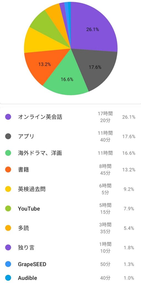Click the lime dot beside YouTube
Viewport: 141px width, 283px height.
tap(8, 209)
